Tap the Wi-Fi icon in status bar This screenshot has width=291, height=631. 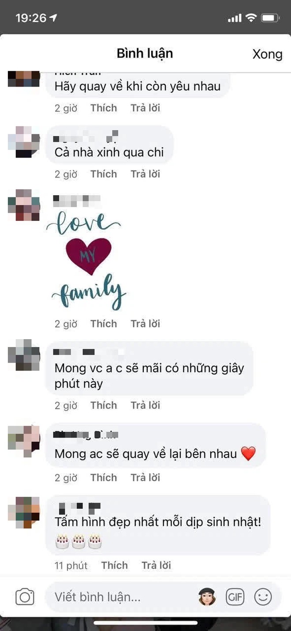pos(251,18)
